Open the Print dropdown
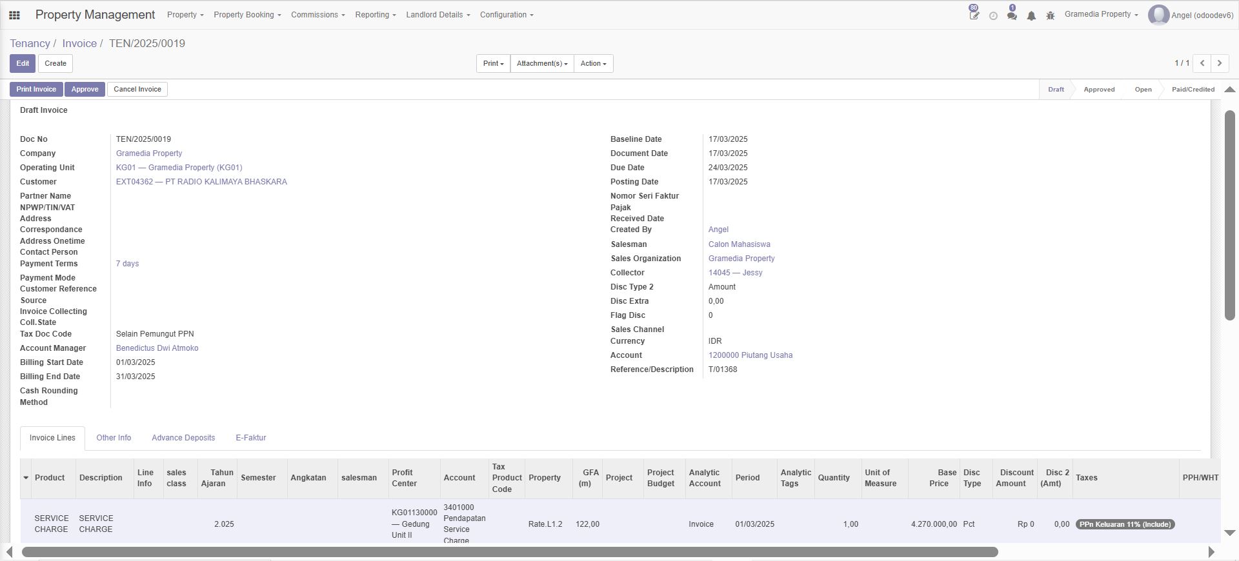 click(x=493, y=63)
